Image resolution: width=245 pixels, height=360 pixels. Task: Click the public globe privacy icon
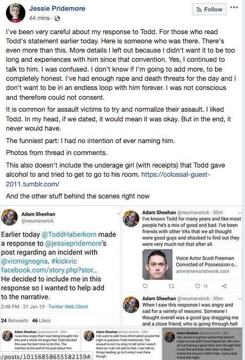coord(57,18)
